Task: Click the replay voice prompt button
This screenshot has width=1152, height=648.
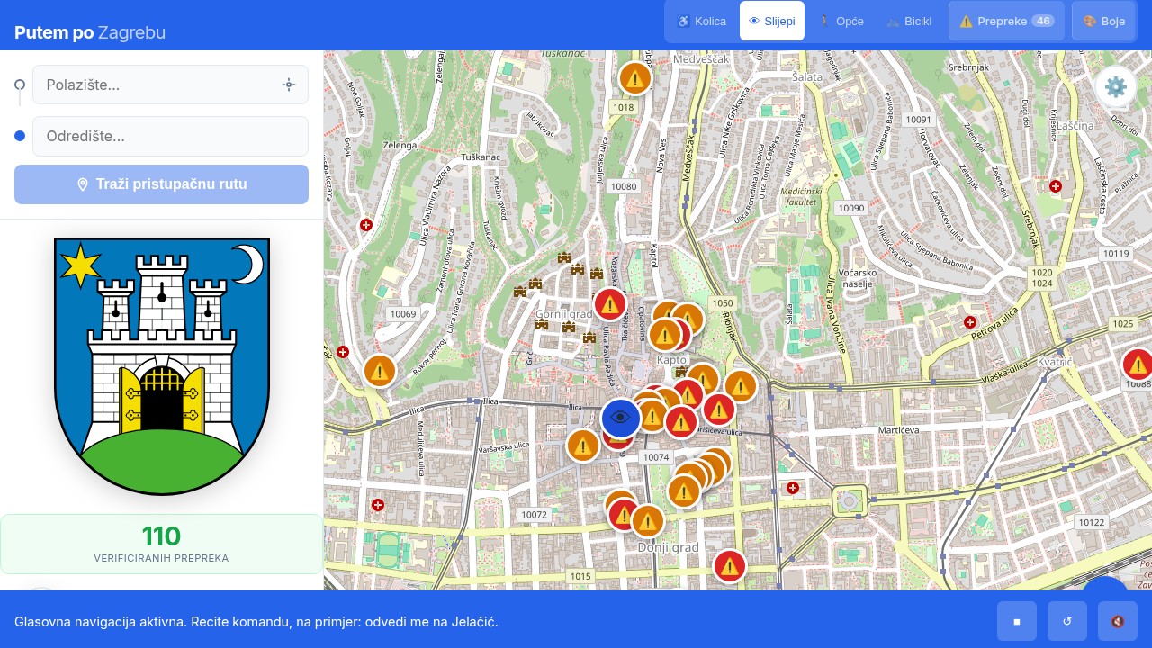Action: (1067, 621)
